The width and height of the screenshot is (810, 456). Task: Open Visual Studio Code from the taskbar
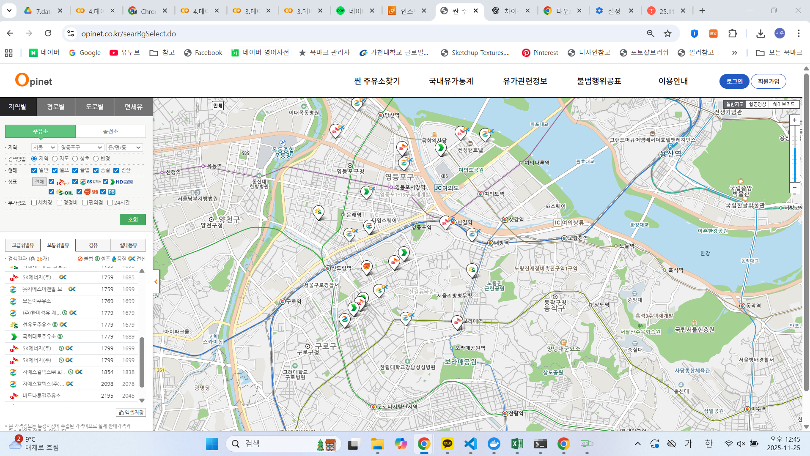[x=470, y=444]
